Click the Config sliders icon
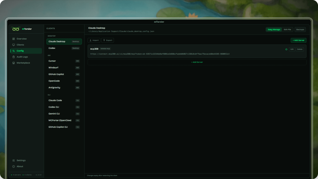The width and height of the screenshot is (318, 179). coord(13,51)
